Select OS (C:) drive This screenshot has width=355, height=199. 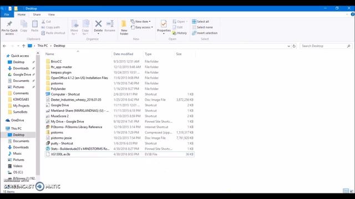(16, 172)
